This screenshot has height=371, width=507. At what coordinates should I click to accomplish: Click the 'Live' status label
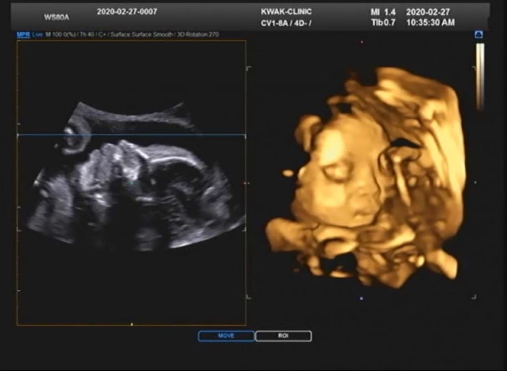[x=37, y=35]
